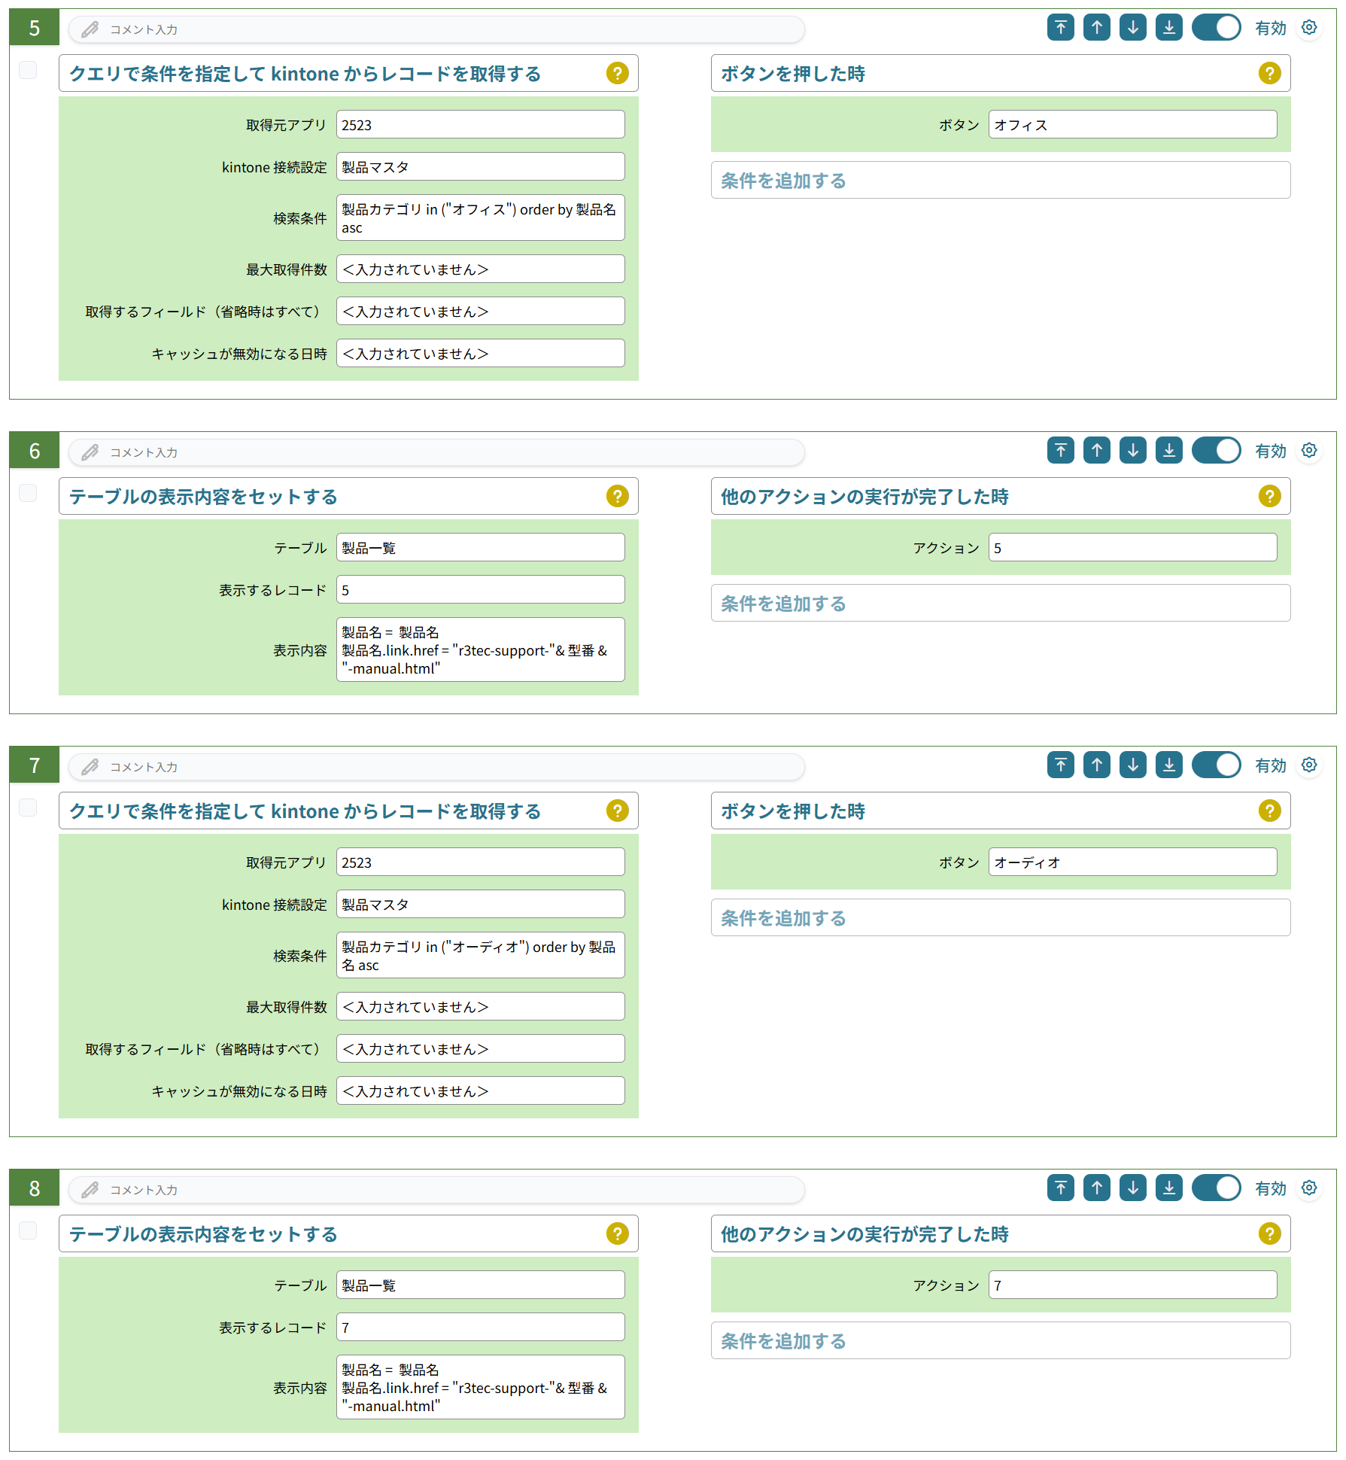Check the checkbox for row 8

pos(28,1230)
